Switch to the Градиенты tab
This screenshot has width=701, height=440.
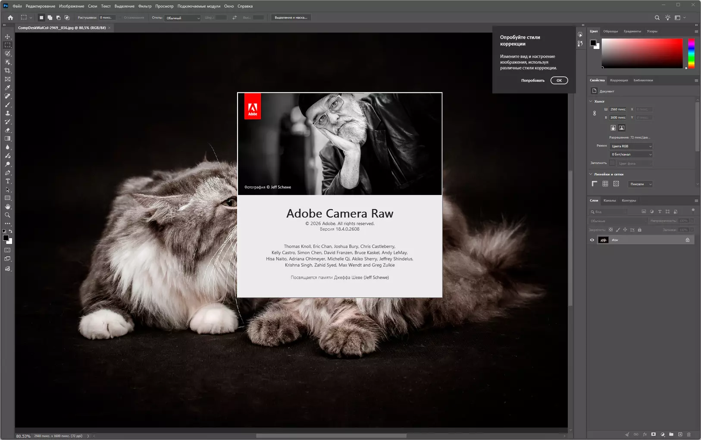pyautogui.click(x=632, y=31)
